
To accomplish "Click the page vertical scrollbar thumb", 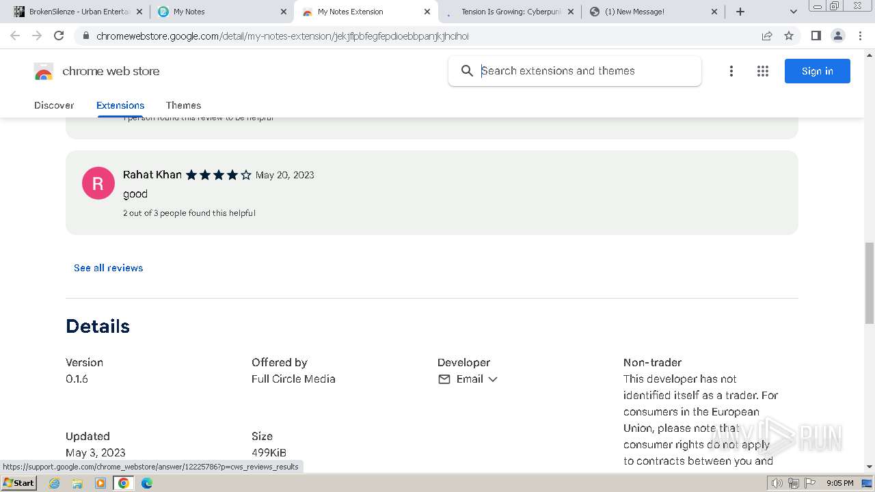I will coord(870,283).
